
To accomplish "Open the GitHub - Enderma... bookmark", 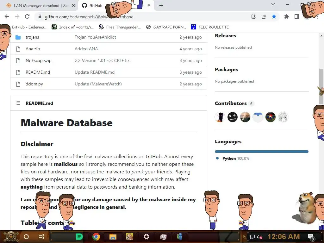I will (29, 27).
